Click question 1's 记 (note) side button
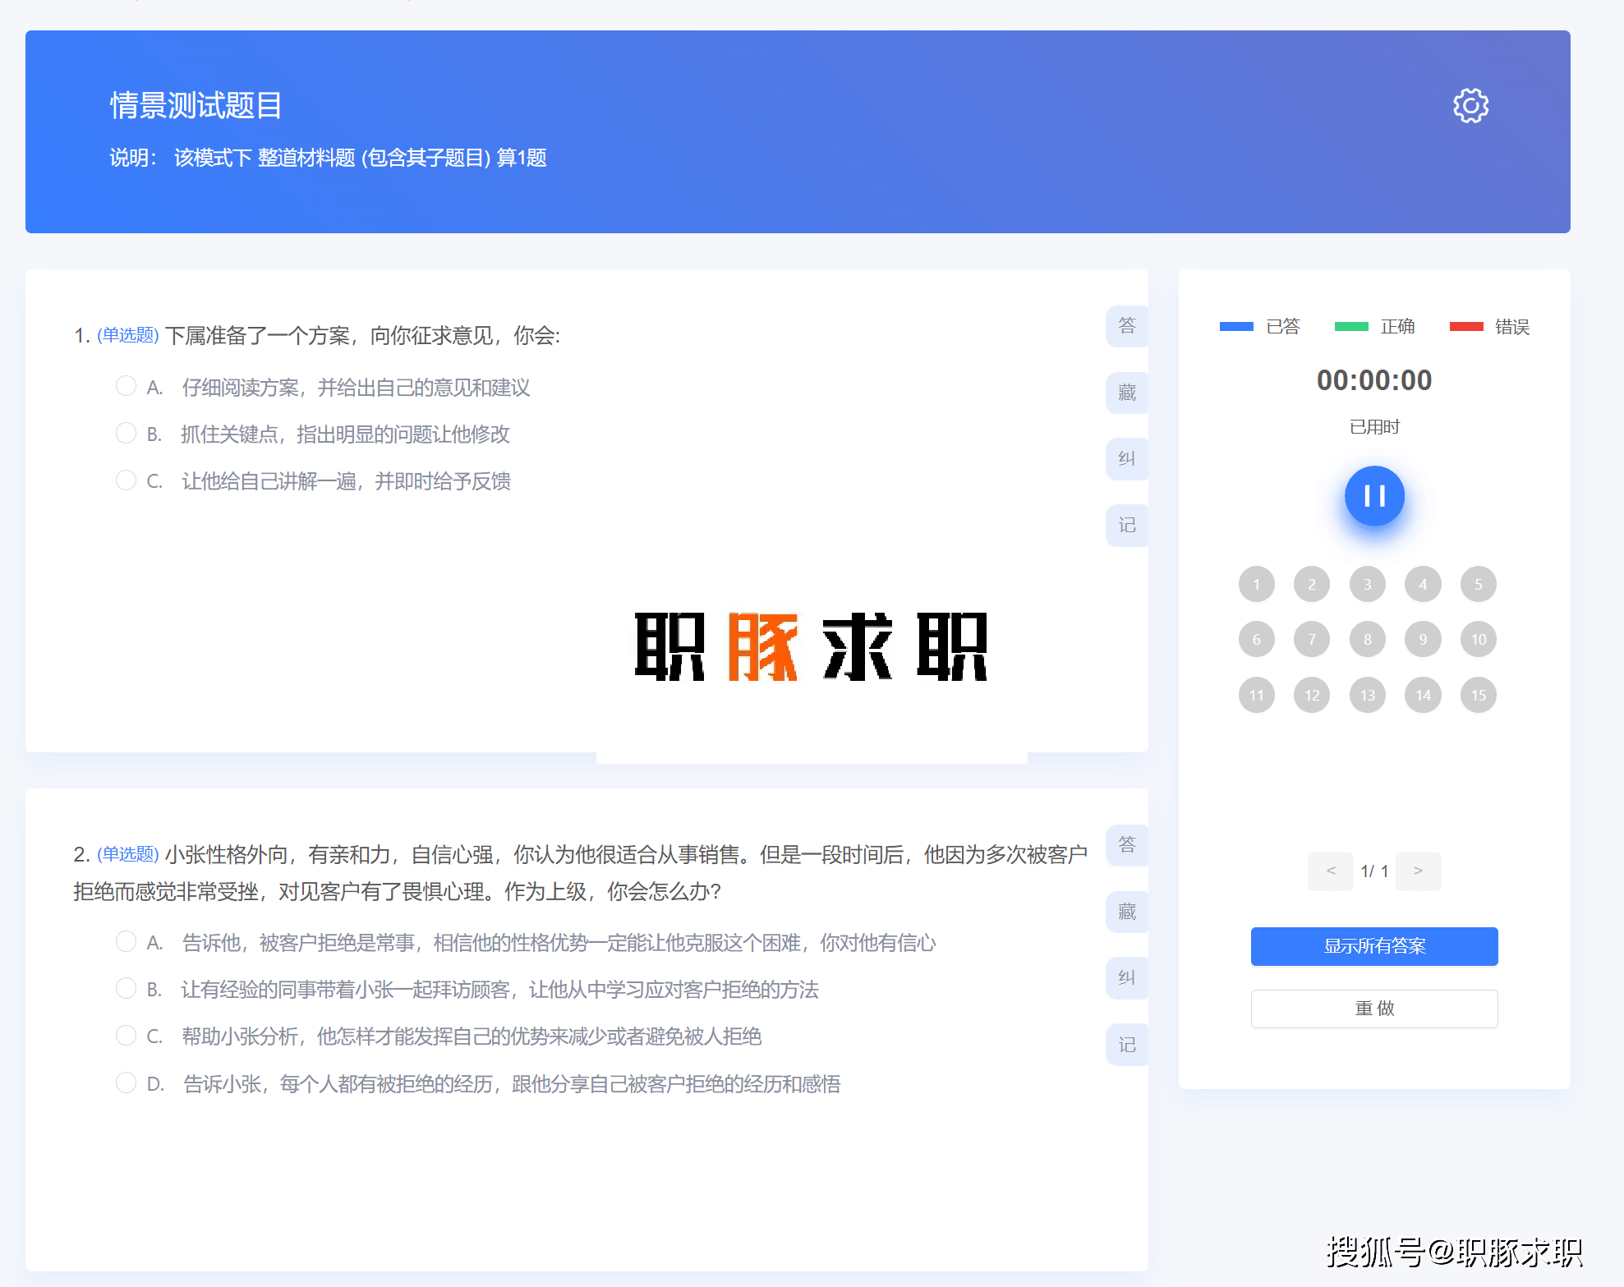This screenshot has height=1287, width=1624. click(x=1126, y=525)
